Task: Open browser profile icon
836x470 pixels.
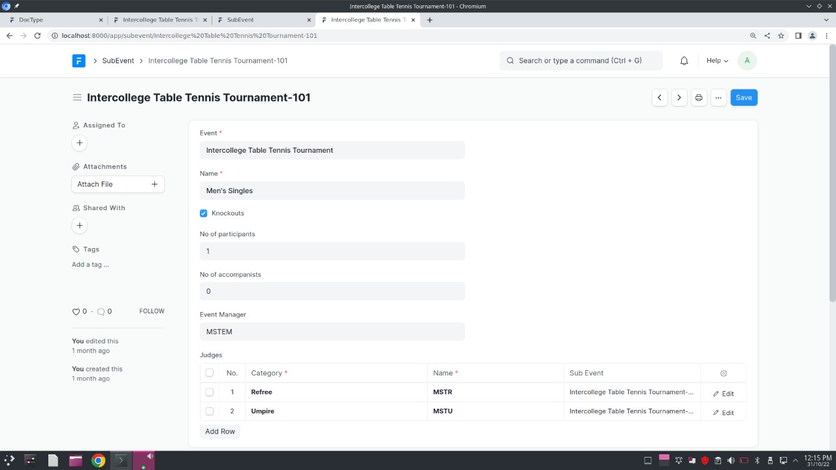Action: pos(812,36)
